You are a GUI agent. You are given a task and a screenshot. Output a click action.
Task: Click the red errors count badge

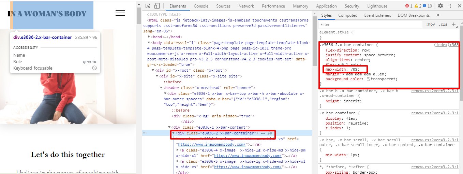(409, 6)
